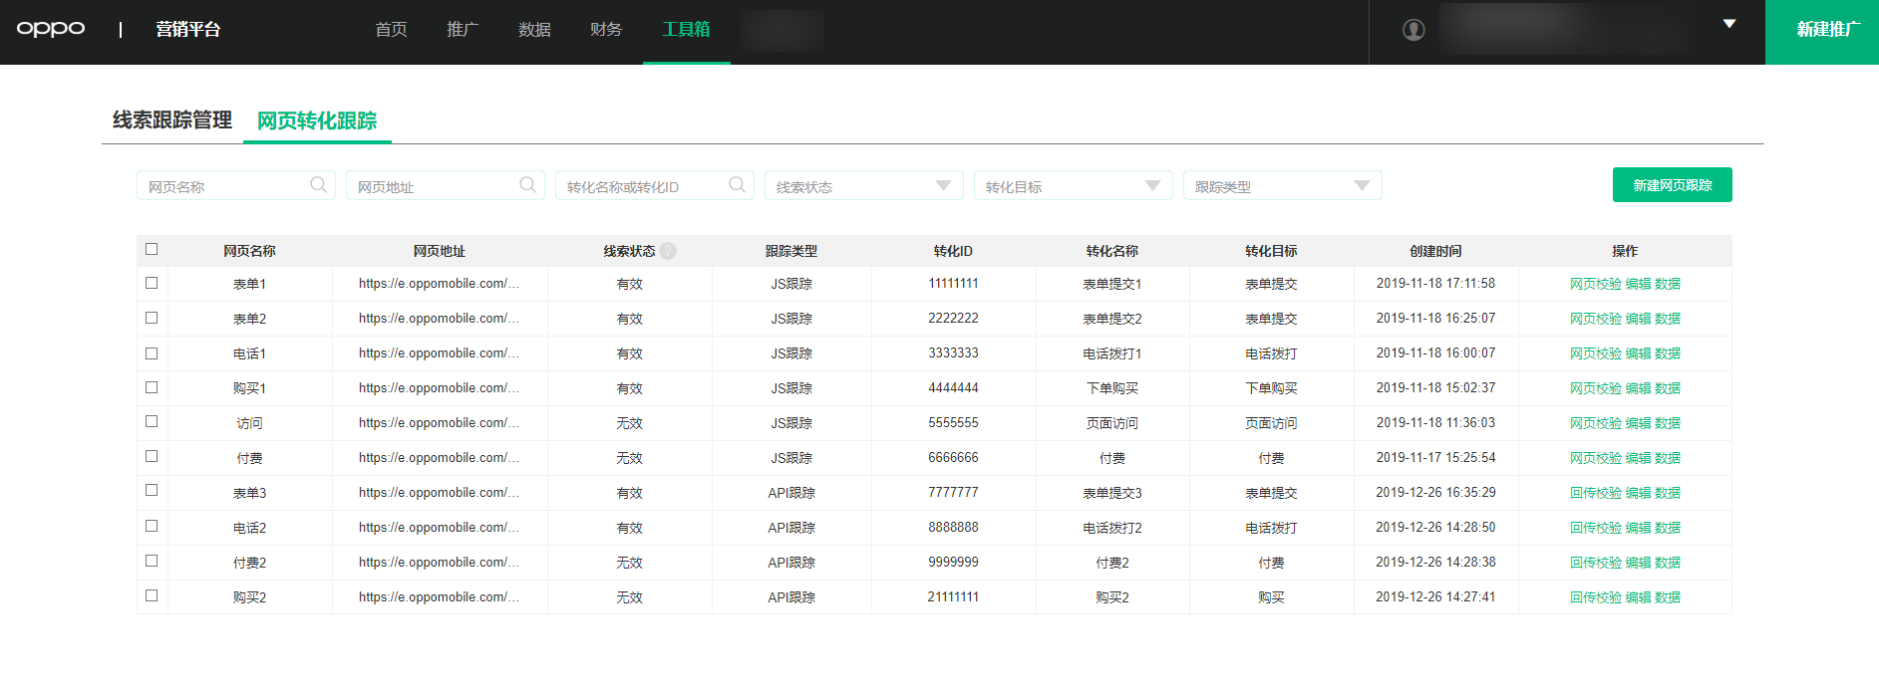Open the 数据 menu in top navigation
Viewport: 1879px width, 699px height.
[534, 30]
